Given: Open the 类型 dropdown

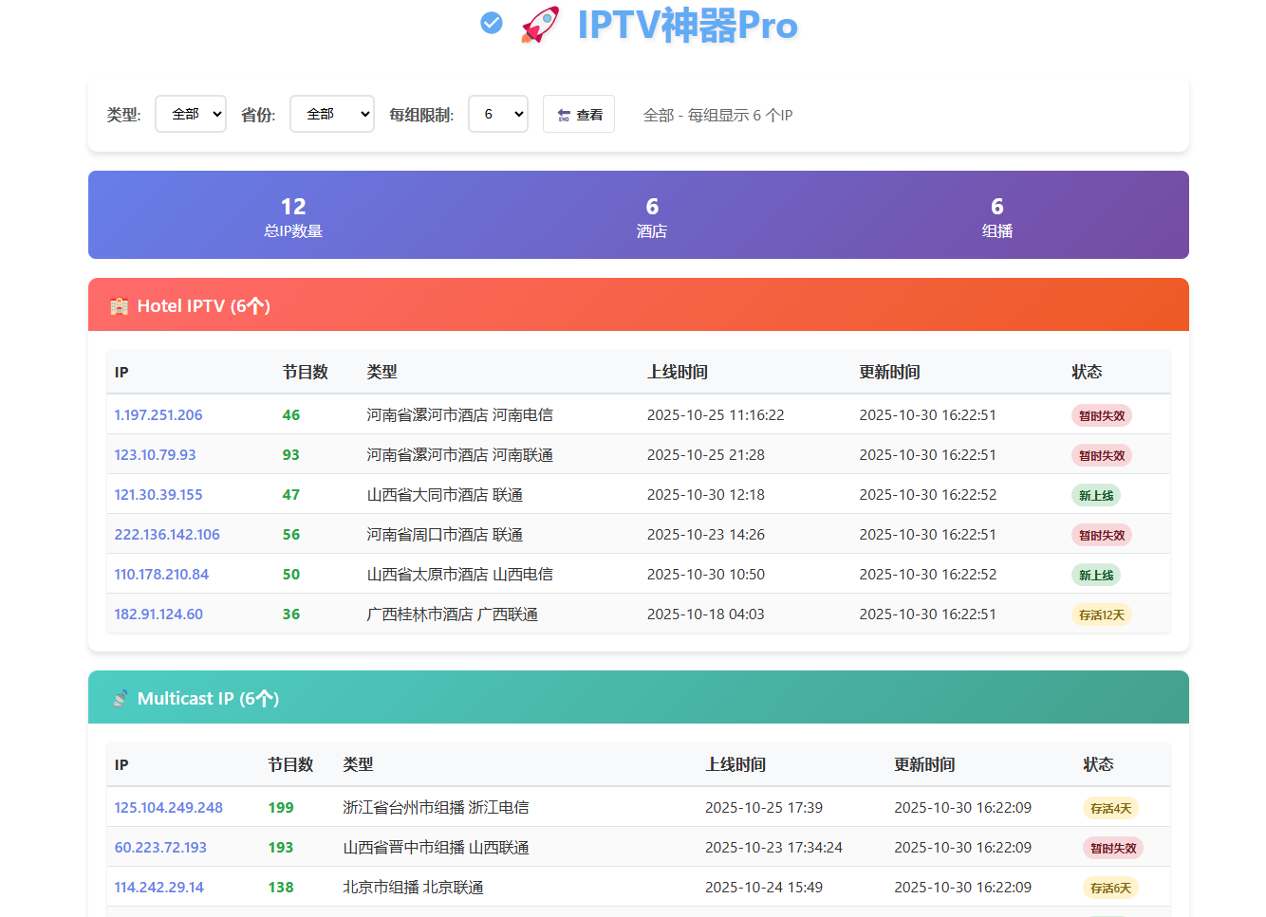Looking at the screenshot, I should tap(191, 114).
